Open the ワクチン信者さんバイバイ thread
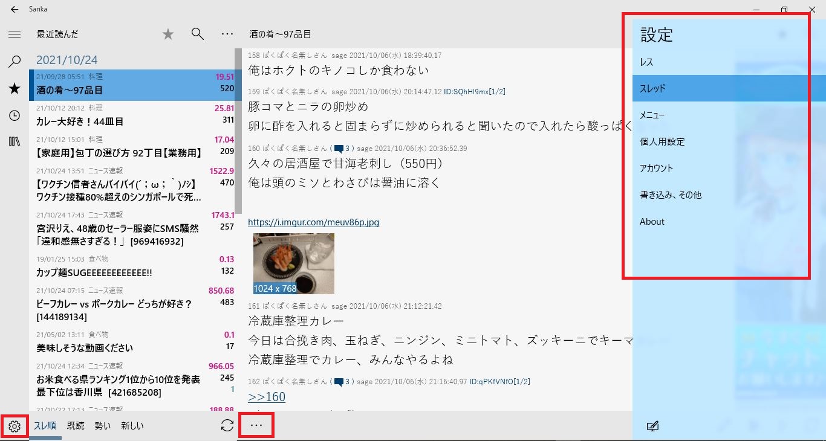826x441 pixels. tap(132, 184)
